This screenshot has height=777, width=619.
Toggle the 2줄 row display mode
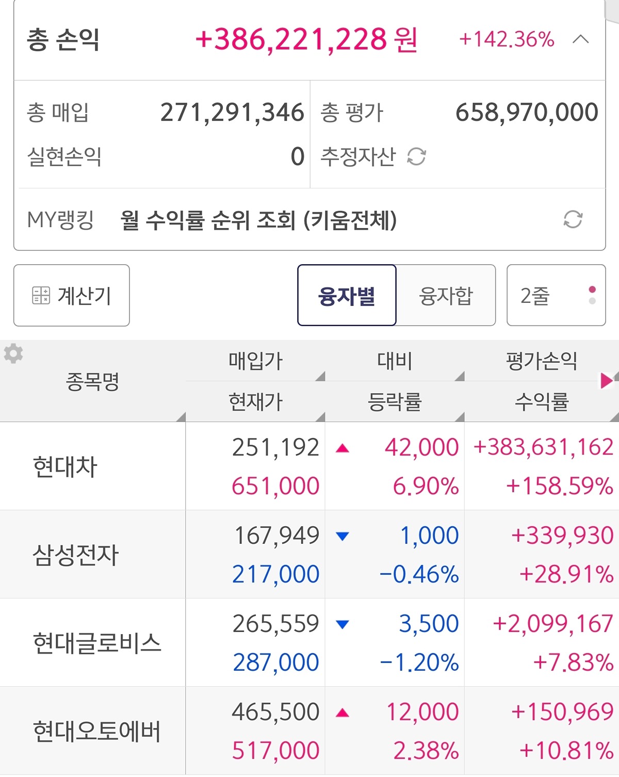tap(556, 296)
